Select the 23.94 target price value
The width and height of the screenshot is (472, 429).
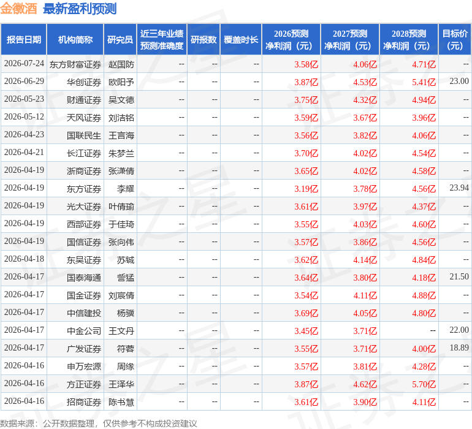pyautogui.click(x=459, y=188)
